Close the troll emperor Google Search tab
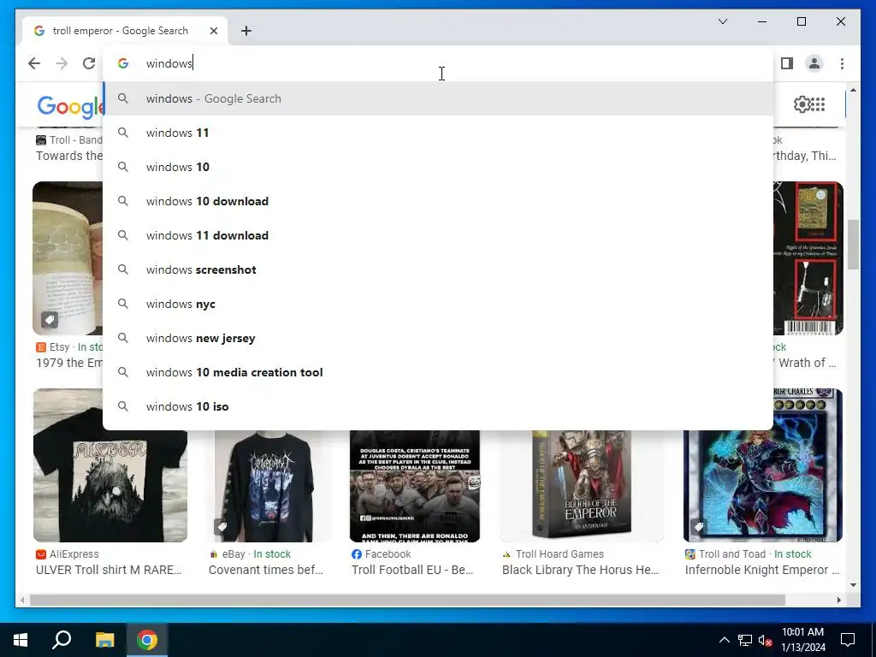The width and height of the screenshot is (876, 657). coord(213,31)
